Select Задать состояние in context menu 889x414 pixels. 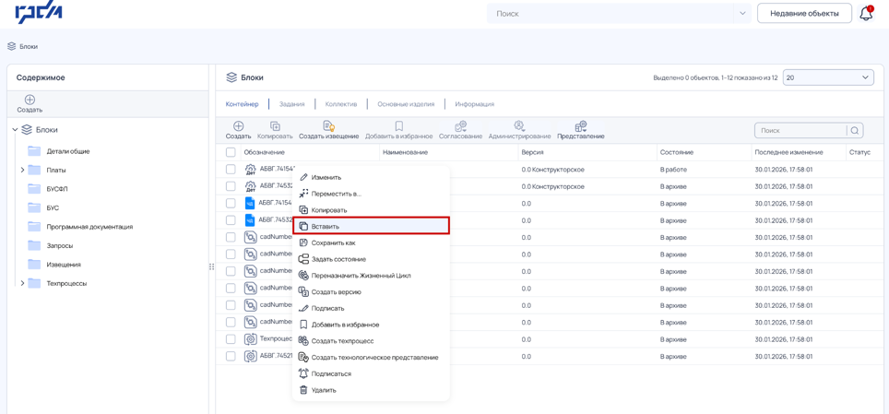coord(371,259)
